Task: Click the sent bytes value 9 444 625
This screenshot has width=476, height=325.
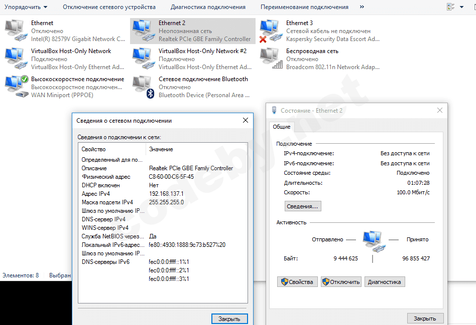Action: pos(346,258)
